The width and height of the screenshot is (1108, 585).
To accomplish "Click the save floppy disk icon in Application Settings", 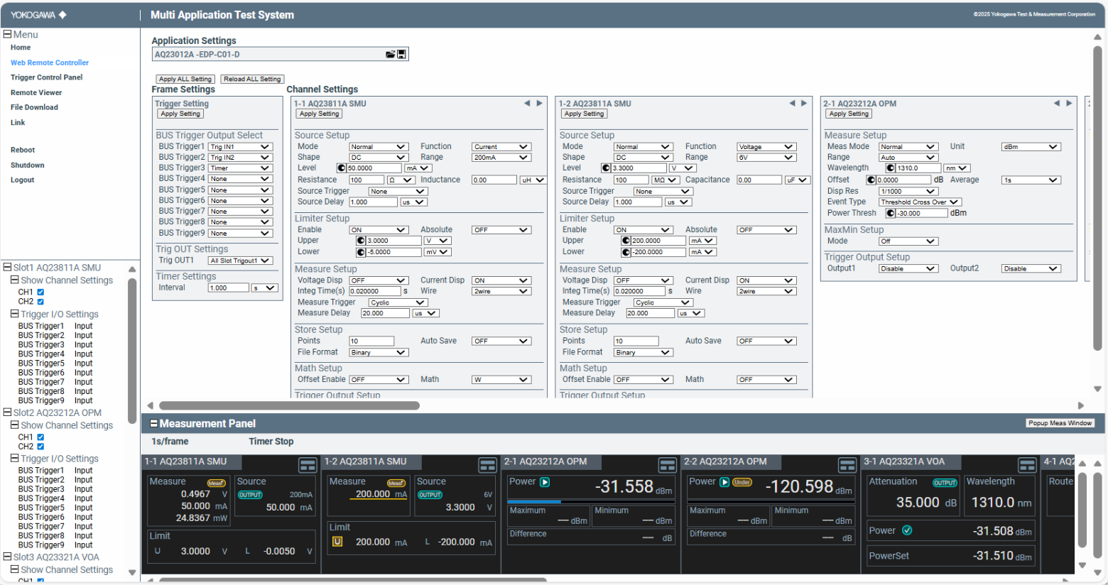I will pos(401,55).
